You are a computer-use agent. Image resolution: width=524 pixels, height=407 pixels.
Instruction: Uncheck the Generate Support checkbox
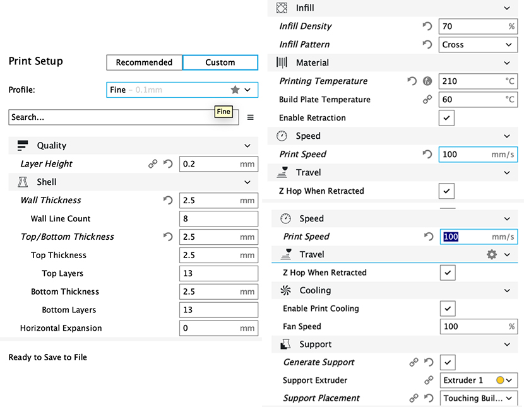point(447,362)
